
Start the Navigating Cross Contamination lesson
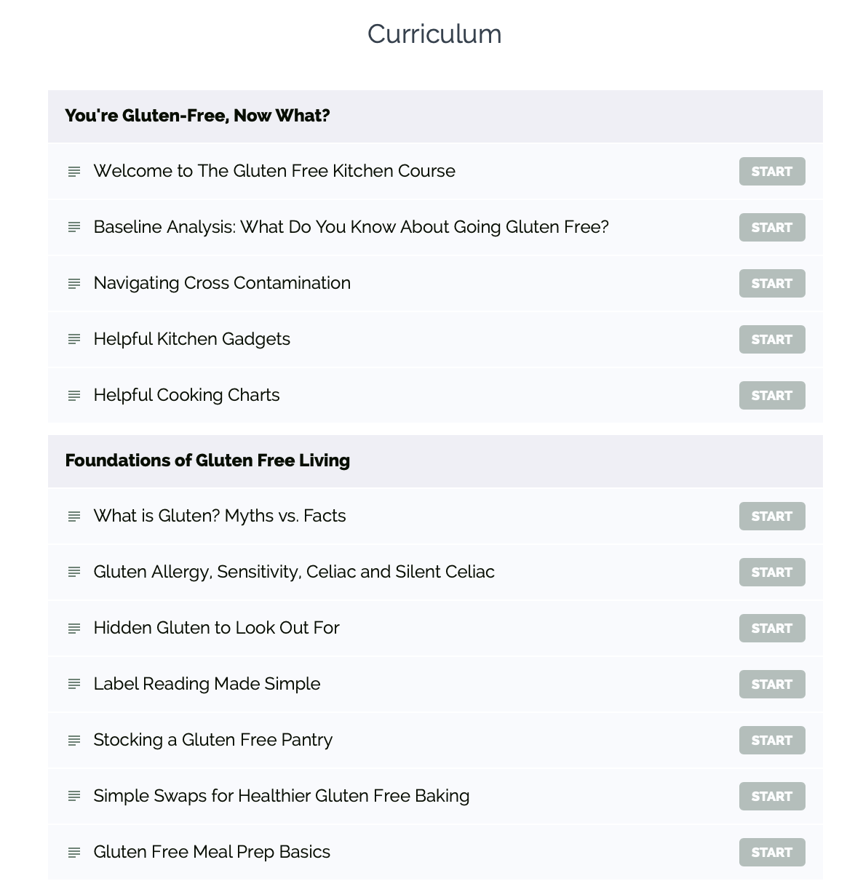click(772, 283)
